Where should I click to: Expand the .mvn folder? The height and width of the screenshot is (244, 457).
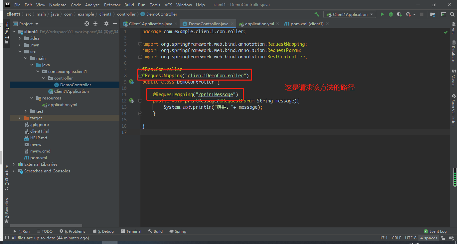coord(20,45)
